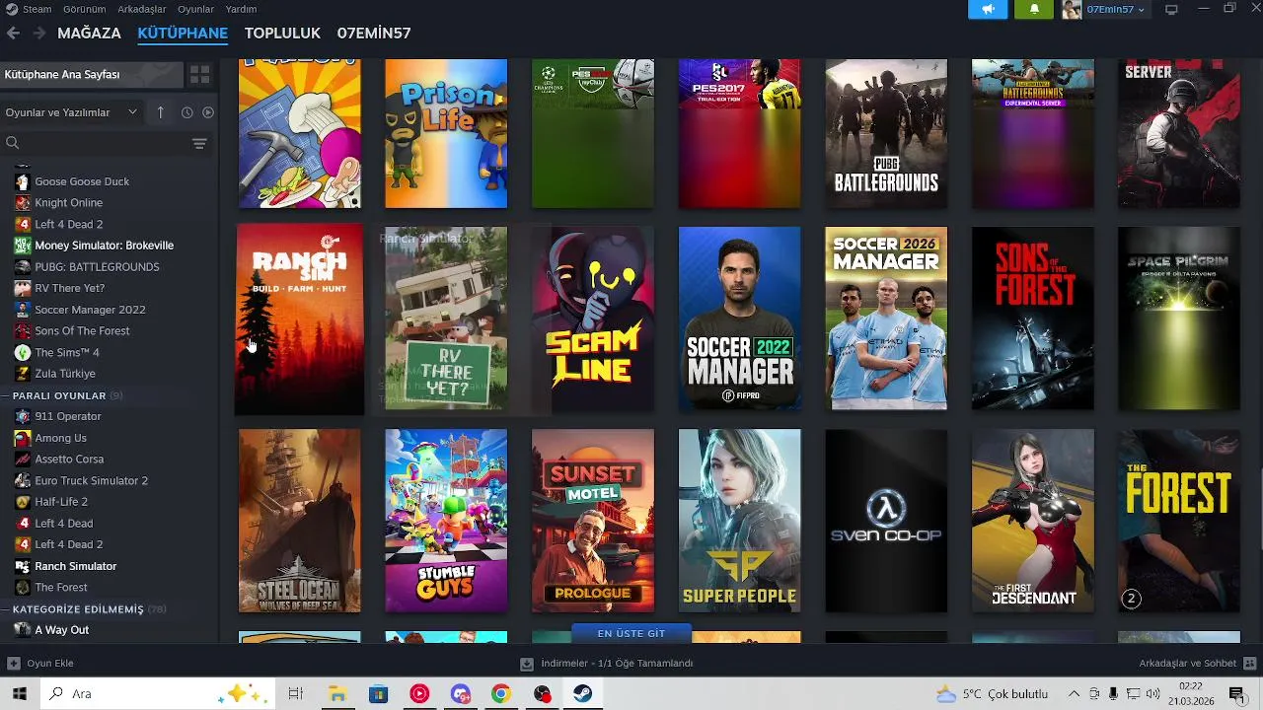The image size is (1263, 710).
Task: Open Microsoft Store from the taskbar
Action: pyautogui.click(x=379, y=693)
